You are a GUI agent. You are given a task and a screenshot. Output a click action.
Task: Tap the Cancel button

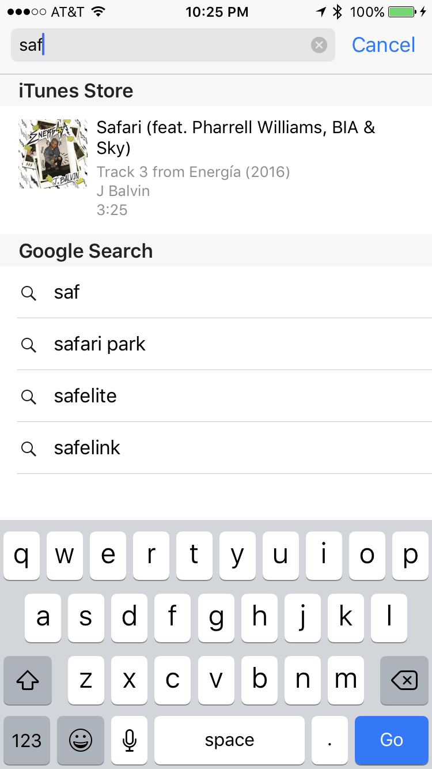pos(384,45)
